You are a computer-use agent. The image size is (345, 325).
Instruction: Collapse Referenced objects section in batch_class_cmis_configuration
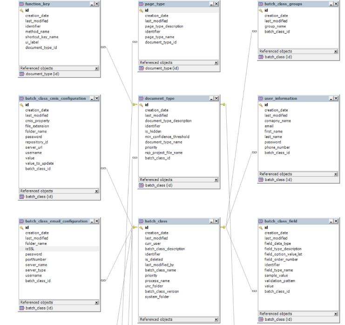click(x=96, y=191)
